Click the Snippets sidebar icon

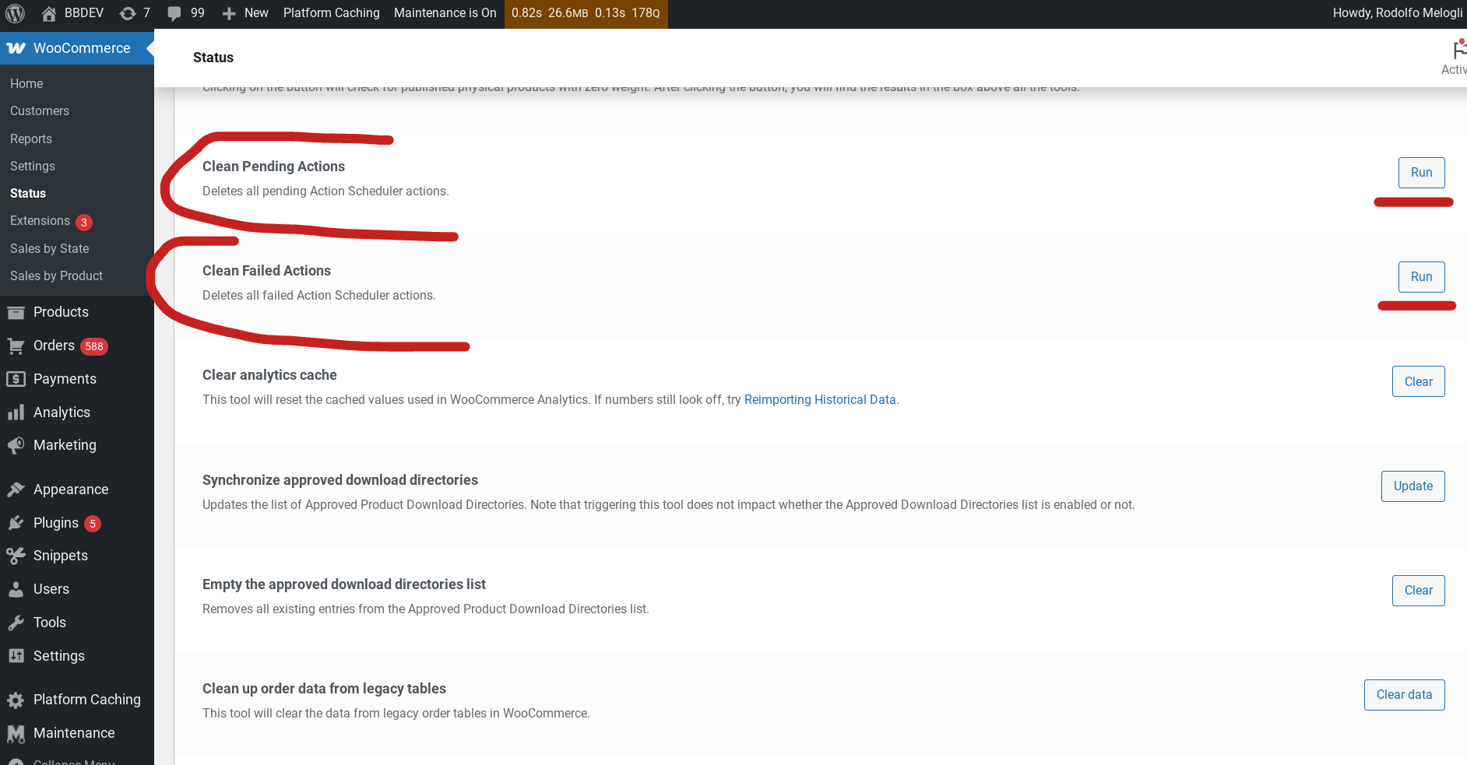tap(16, 555)
